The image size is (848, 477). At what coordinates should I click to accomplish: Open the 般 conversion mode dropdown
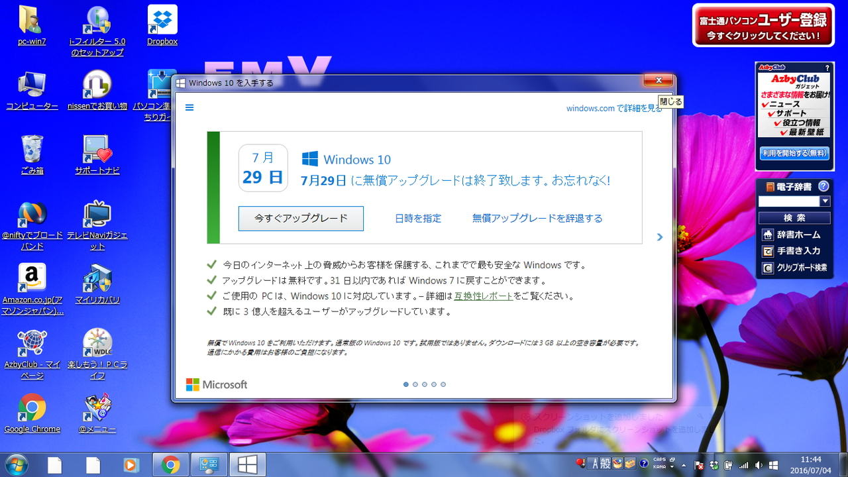(605, 464)
